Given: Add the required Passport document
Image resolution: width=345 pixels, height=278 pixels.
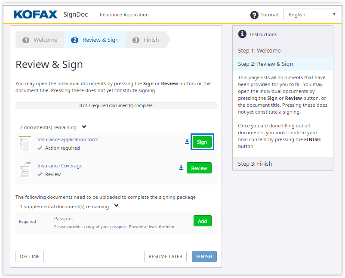Looking at the screenshot, I should [x=202, y=221].
